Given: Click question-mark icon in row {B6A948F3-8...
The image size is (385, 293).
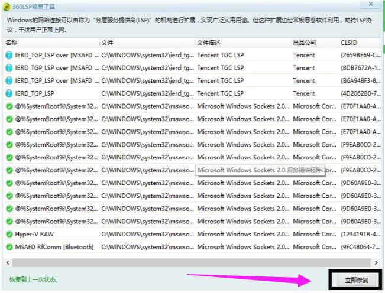Looking at the screenshot, I should point(9,80).
